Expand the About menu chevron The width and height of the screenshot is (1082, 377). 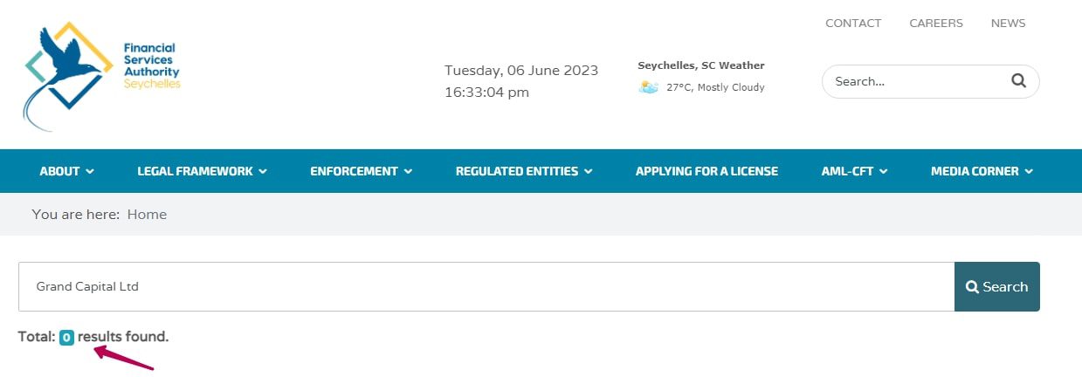[x=90, y=172]
